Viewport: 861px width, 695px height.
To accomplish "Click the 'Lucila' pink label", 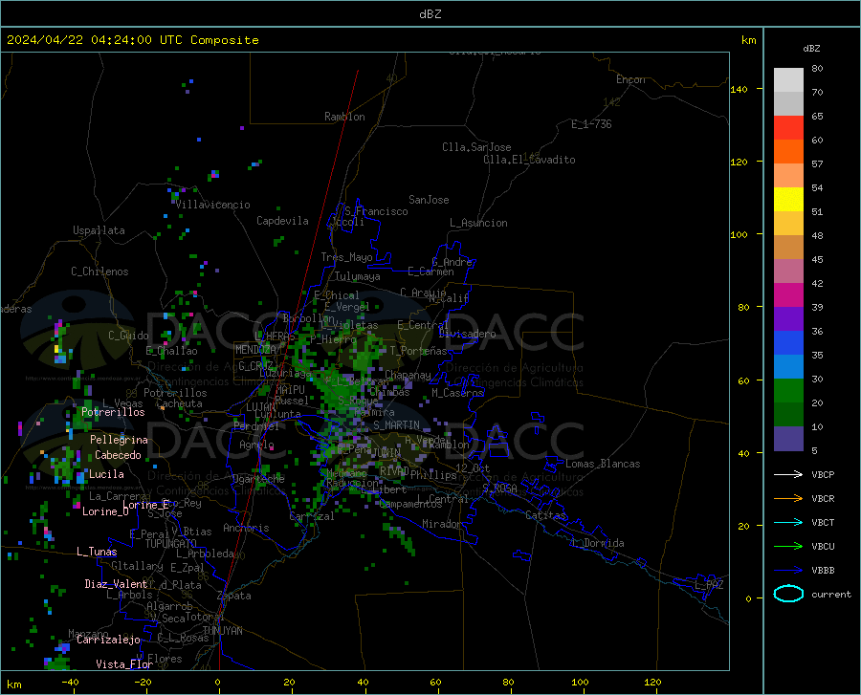I will [x=106, y=474].
